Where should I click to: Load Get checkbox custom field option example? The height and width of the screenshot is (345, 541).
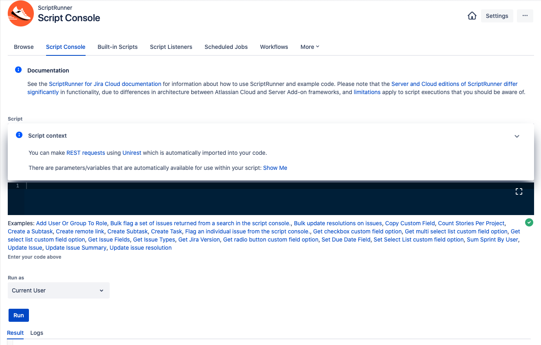click(357, 231)
